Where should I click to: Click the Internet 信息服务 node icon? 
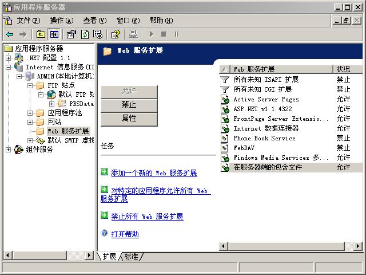[x=19, y=67]
